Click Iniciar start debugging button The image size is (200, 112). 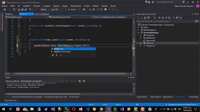coord(72,10)
